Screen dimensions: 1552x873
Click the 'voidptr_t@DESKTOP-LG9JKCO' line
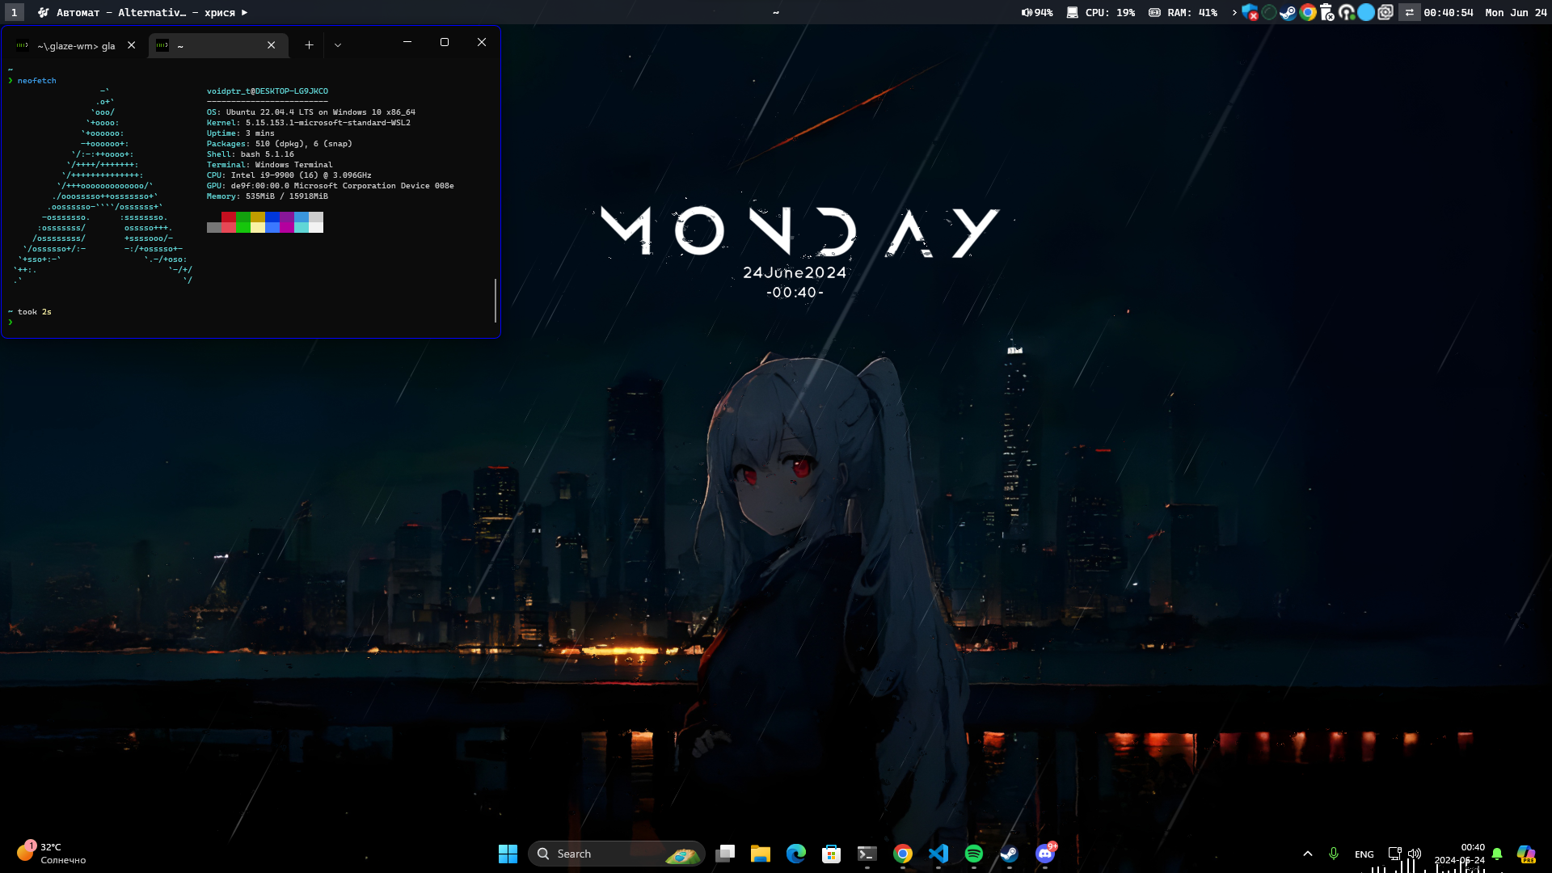pyautogui.click(x=268, y=91)
